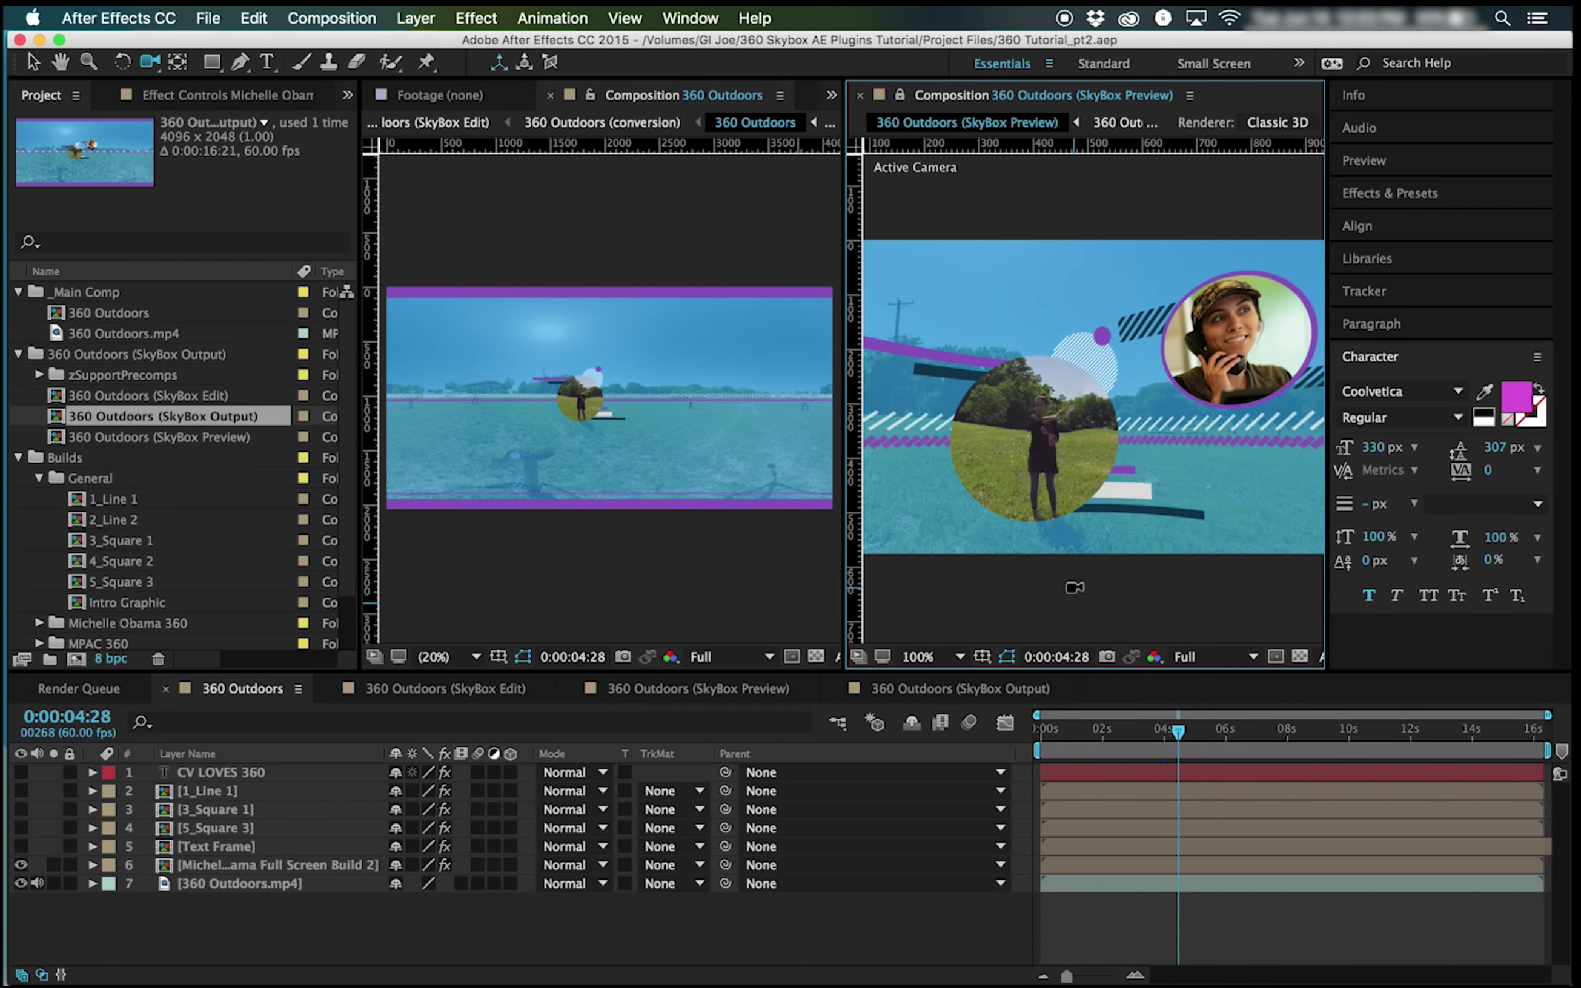1581x988 pixels.
Task: Take snapshot in SkyBox Preview viewer
Action: coord(1106,656)
